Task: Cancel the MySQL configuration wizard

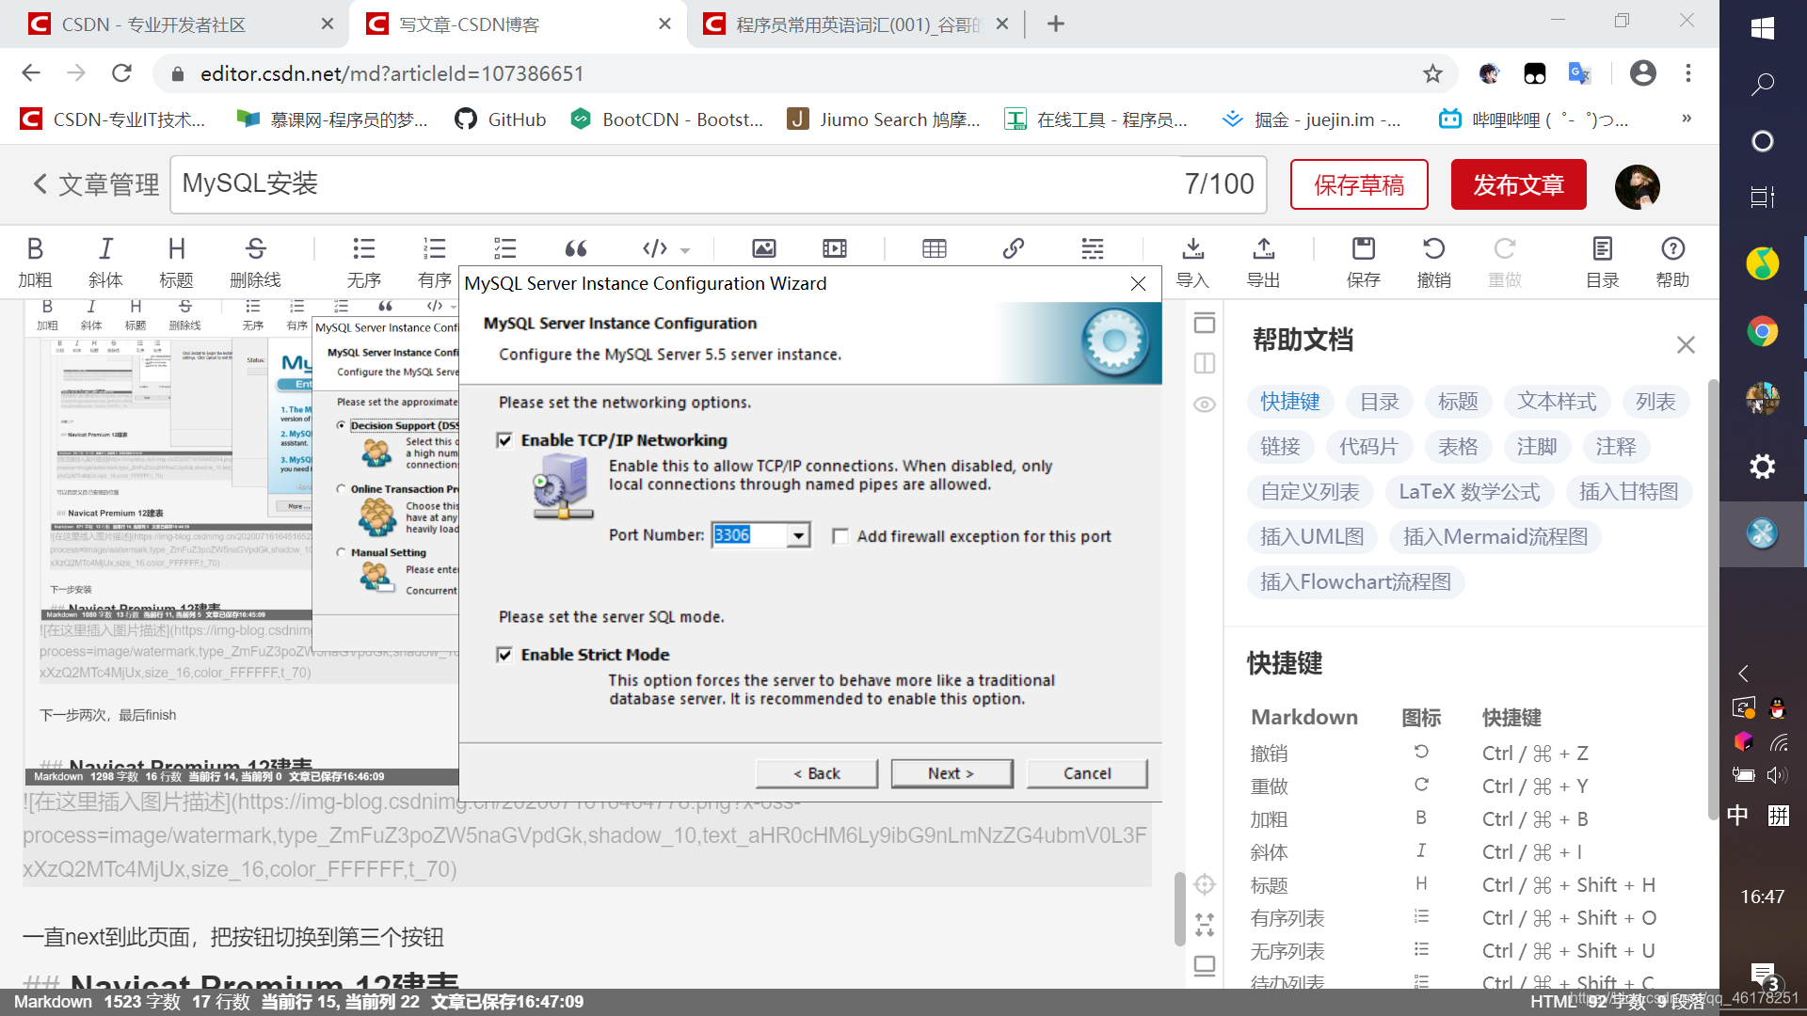Action: [x=1087, y=773]
